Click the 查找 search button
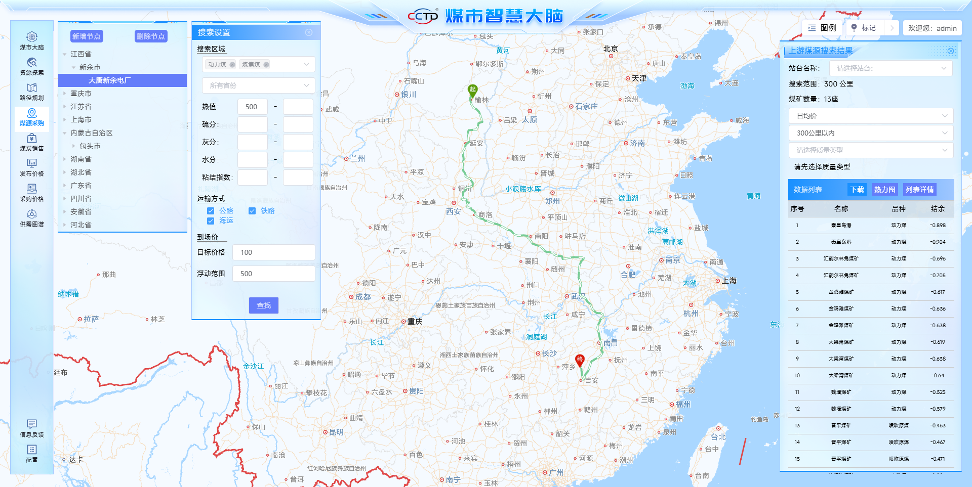The width and height of the screenshot is (972, 487). [263, 305]
